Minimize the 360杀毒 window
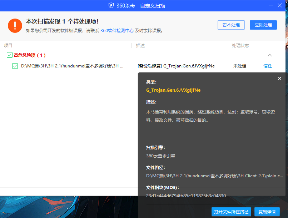 tap(271, 5)
